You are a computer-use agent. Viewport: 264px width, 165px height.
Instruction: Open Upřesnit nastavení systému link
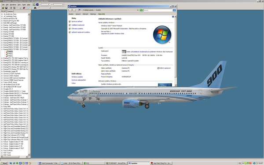pyautogui.click(x=81, y=32)
